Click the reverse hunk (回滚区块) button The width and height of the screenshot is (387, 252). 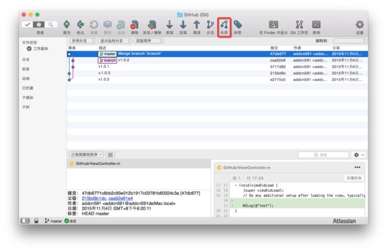(x=354, y=178)
